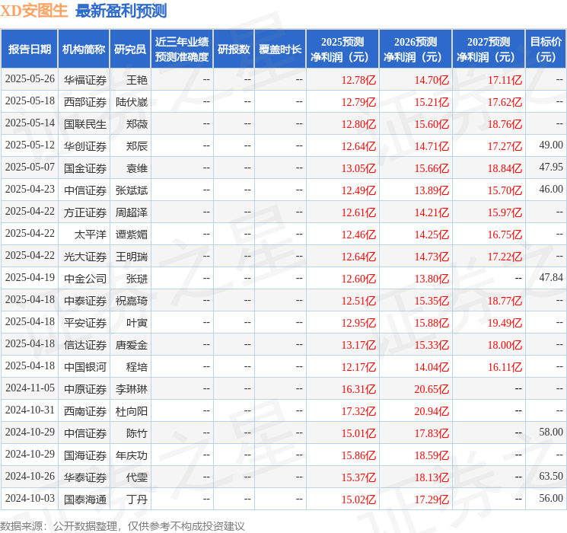
Task: Select the XD安图生 title text
Action: pyautogui.click(x=34, y=11)
